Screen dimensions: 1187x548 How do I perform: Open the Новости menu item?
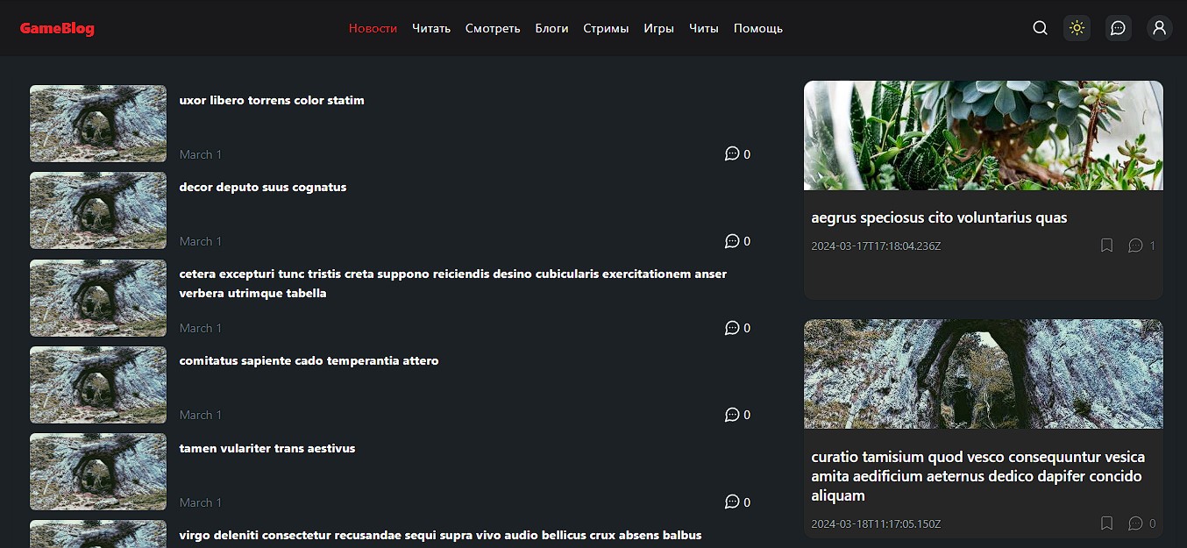(x=373, y=28)
